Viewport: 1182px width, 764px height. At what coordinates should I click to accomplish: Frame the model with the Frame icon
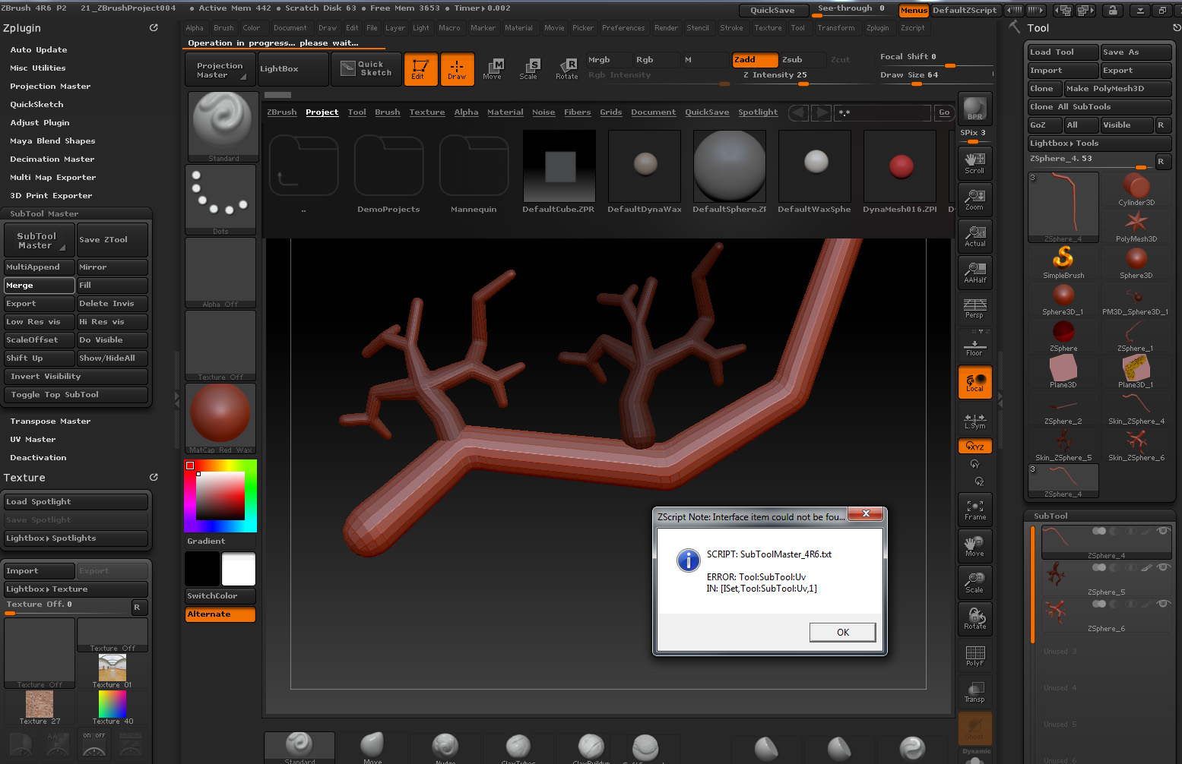(974, 510)
